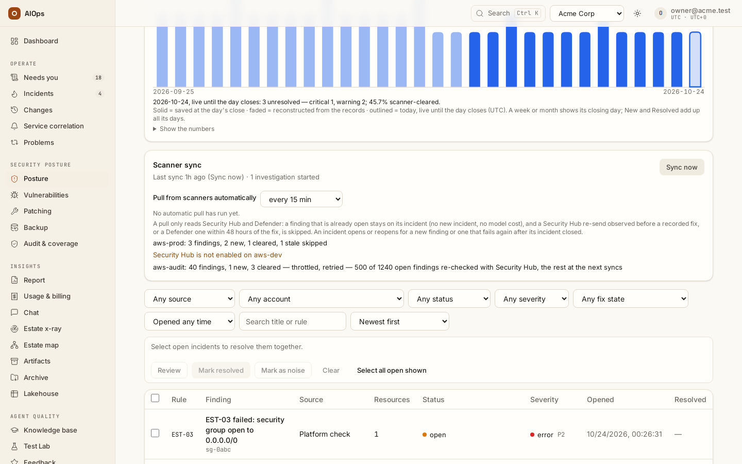Image resolution: width=742 pixels, height=464 pixels.
Task: Click the Audit & coverage shield icon
Action: click(x=14, y=244)
